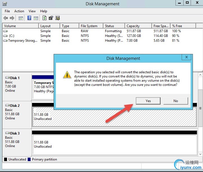Image resolution: width=203 pixels, height=172 pixels.
Task: Select the Temporary Storage volume drive icon
Action: click(5, 41)
